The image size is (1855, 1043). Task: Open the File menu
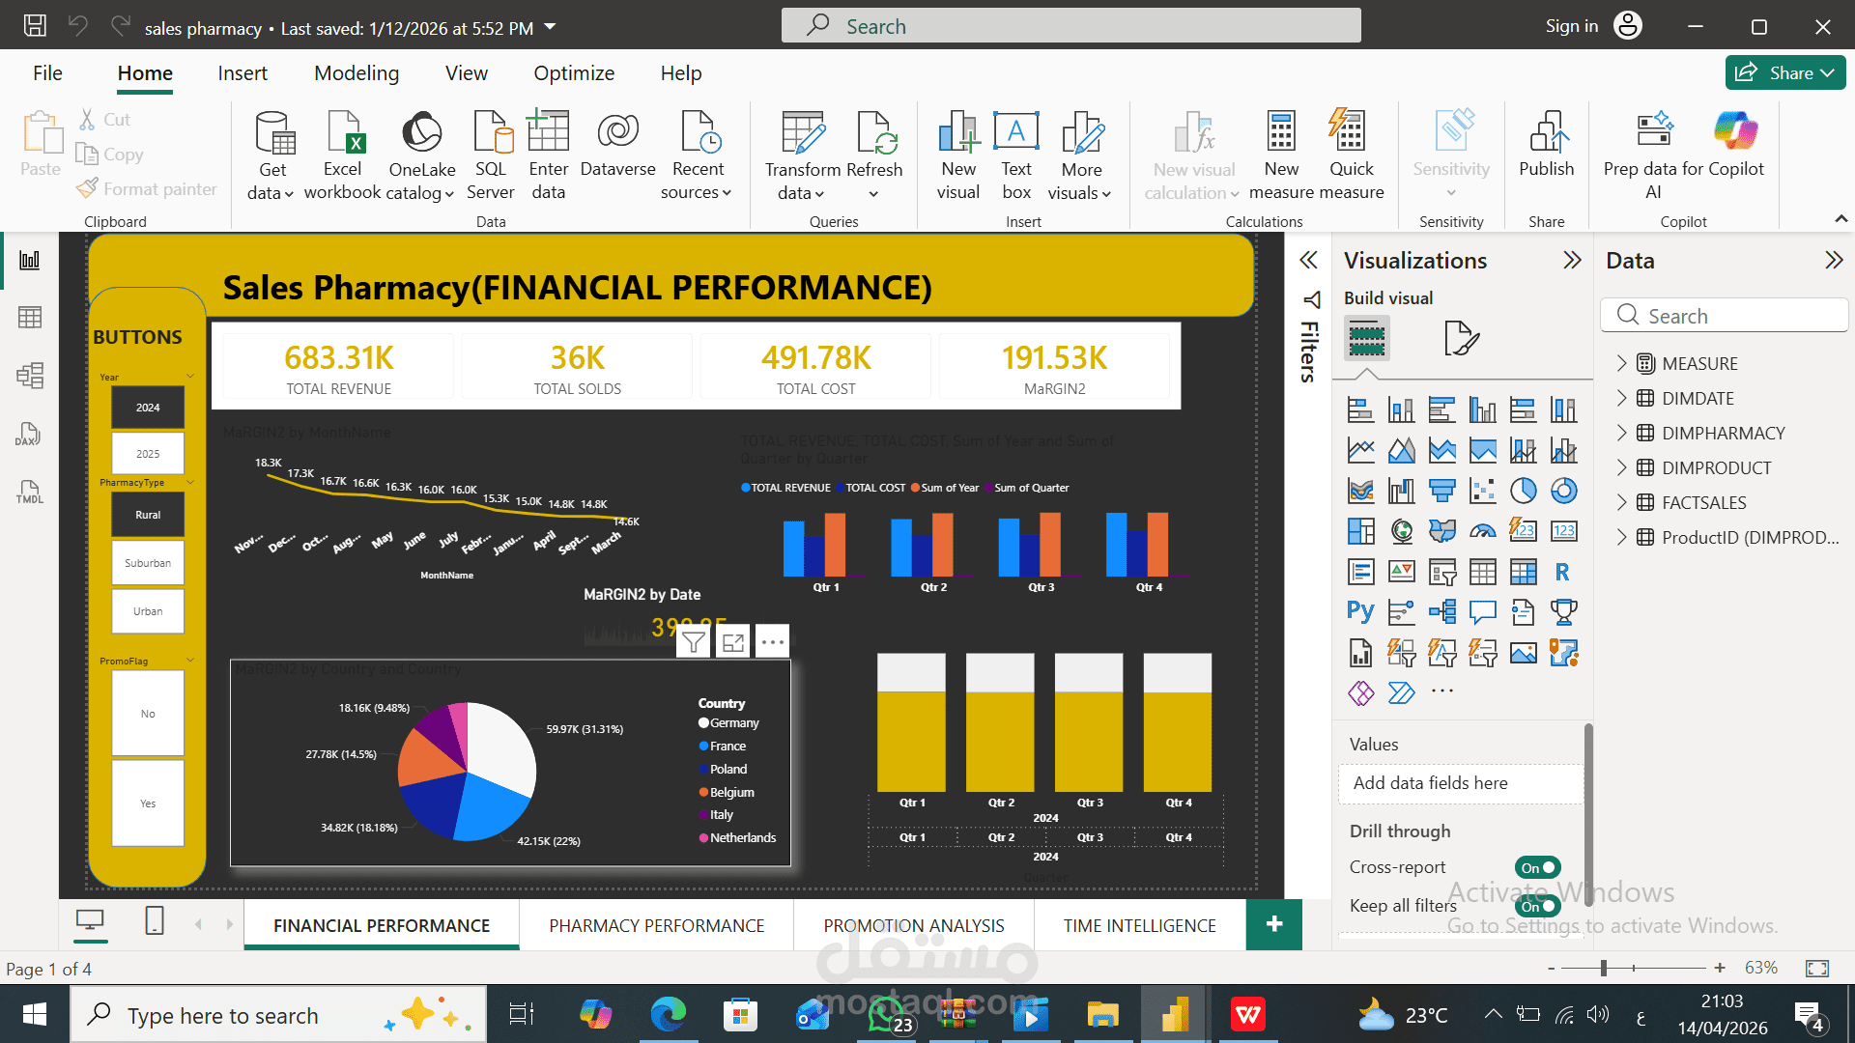coord(47,73)
